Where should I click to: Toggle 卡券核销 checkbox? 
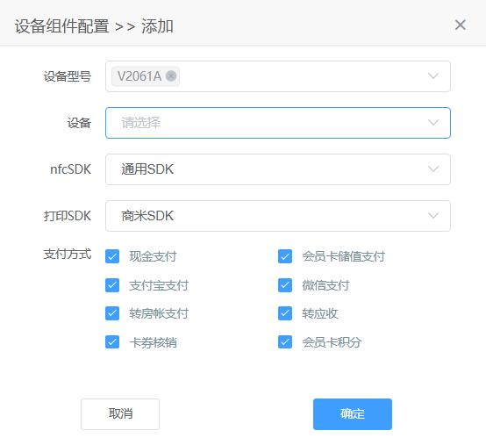pos(112,342)
